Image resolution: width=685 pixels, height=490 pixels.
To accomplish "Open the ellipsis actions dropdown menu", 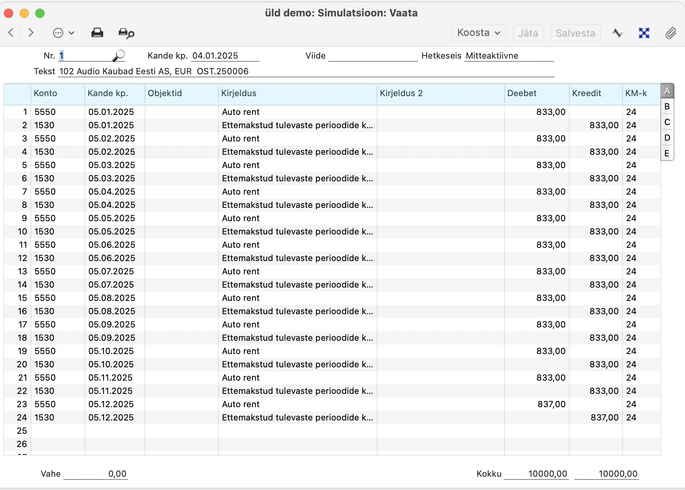I will pos(63,33).
